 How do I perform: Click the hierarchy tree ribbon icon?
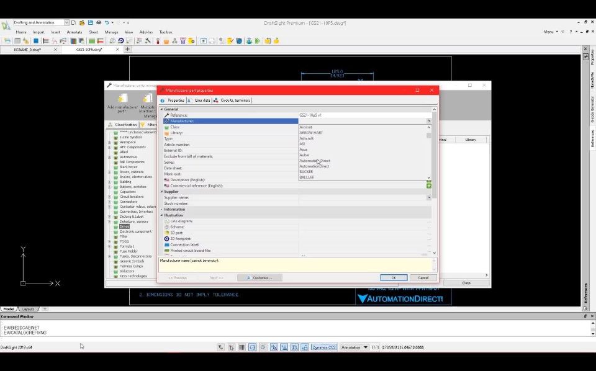tap(174, 40)
